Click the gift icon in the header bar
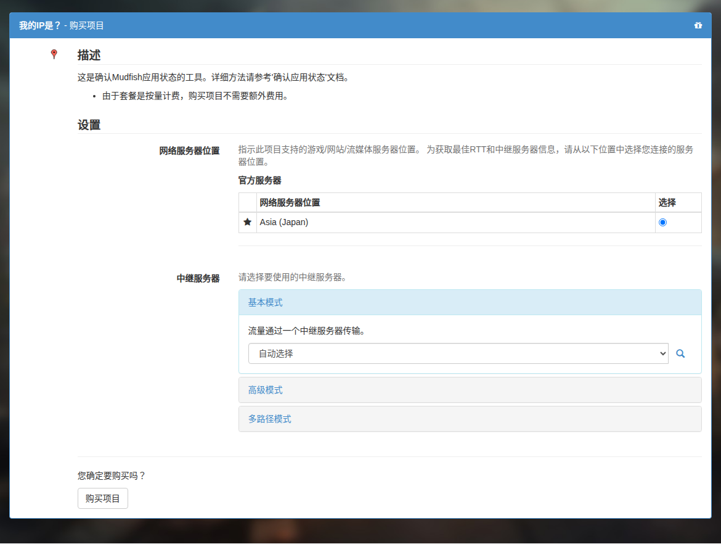Image resolution: width=721 pixels, height=544 pixels. (x=698, y=25)
